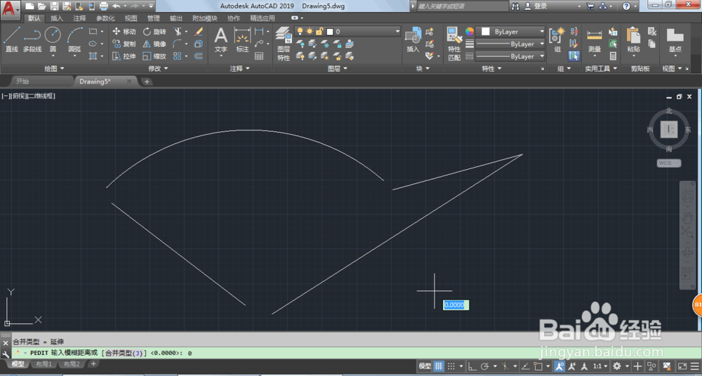Insert a Table from annotation panel
The image size is (702, 376).
pos(259,56)
